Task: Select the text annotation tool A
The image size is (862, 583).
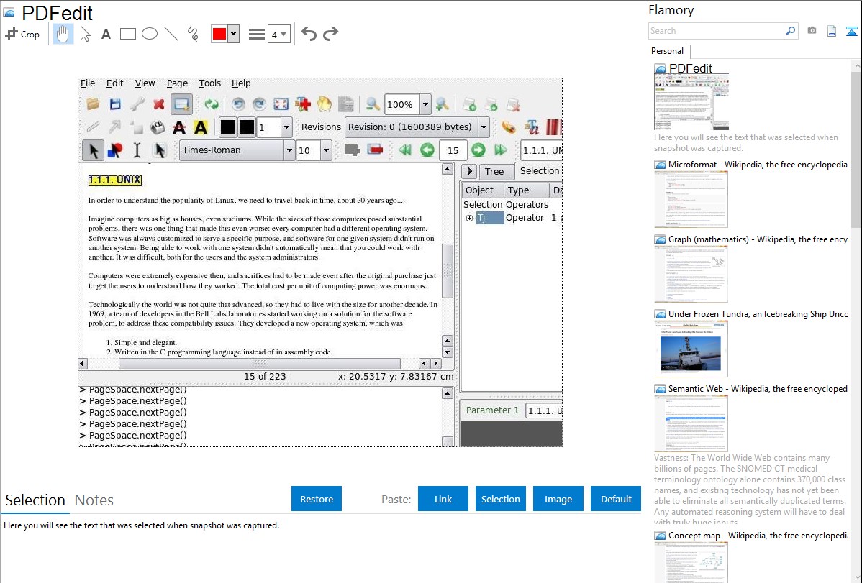Action: click(106, 34)
